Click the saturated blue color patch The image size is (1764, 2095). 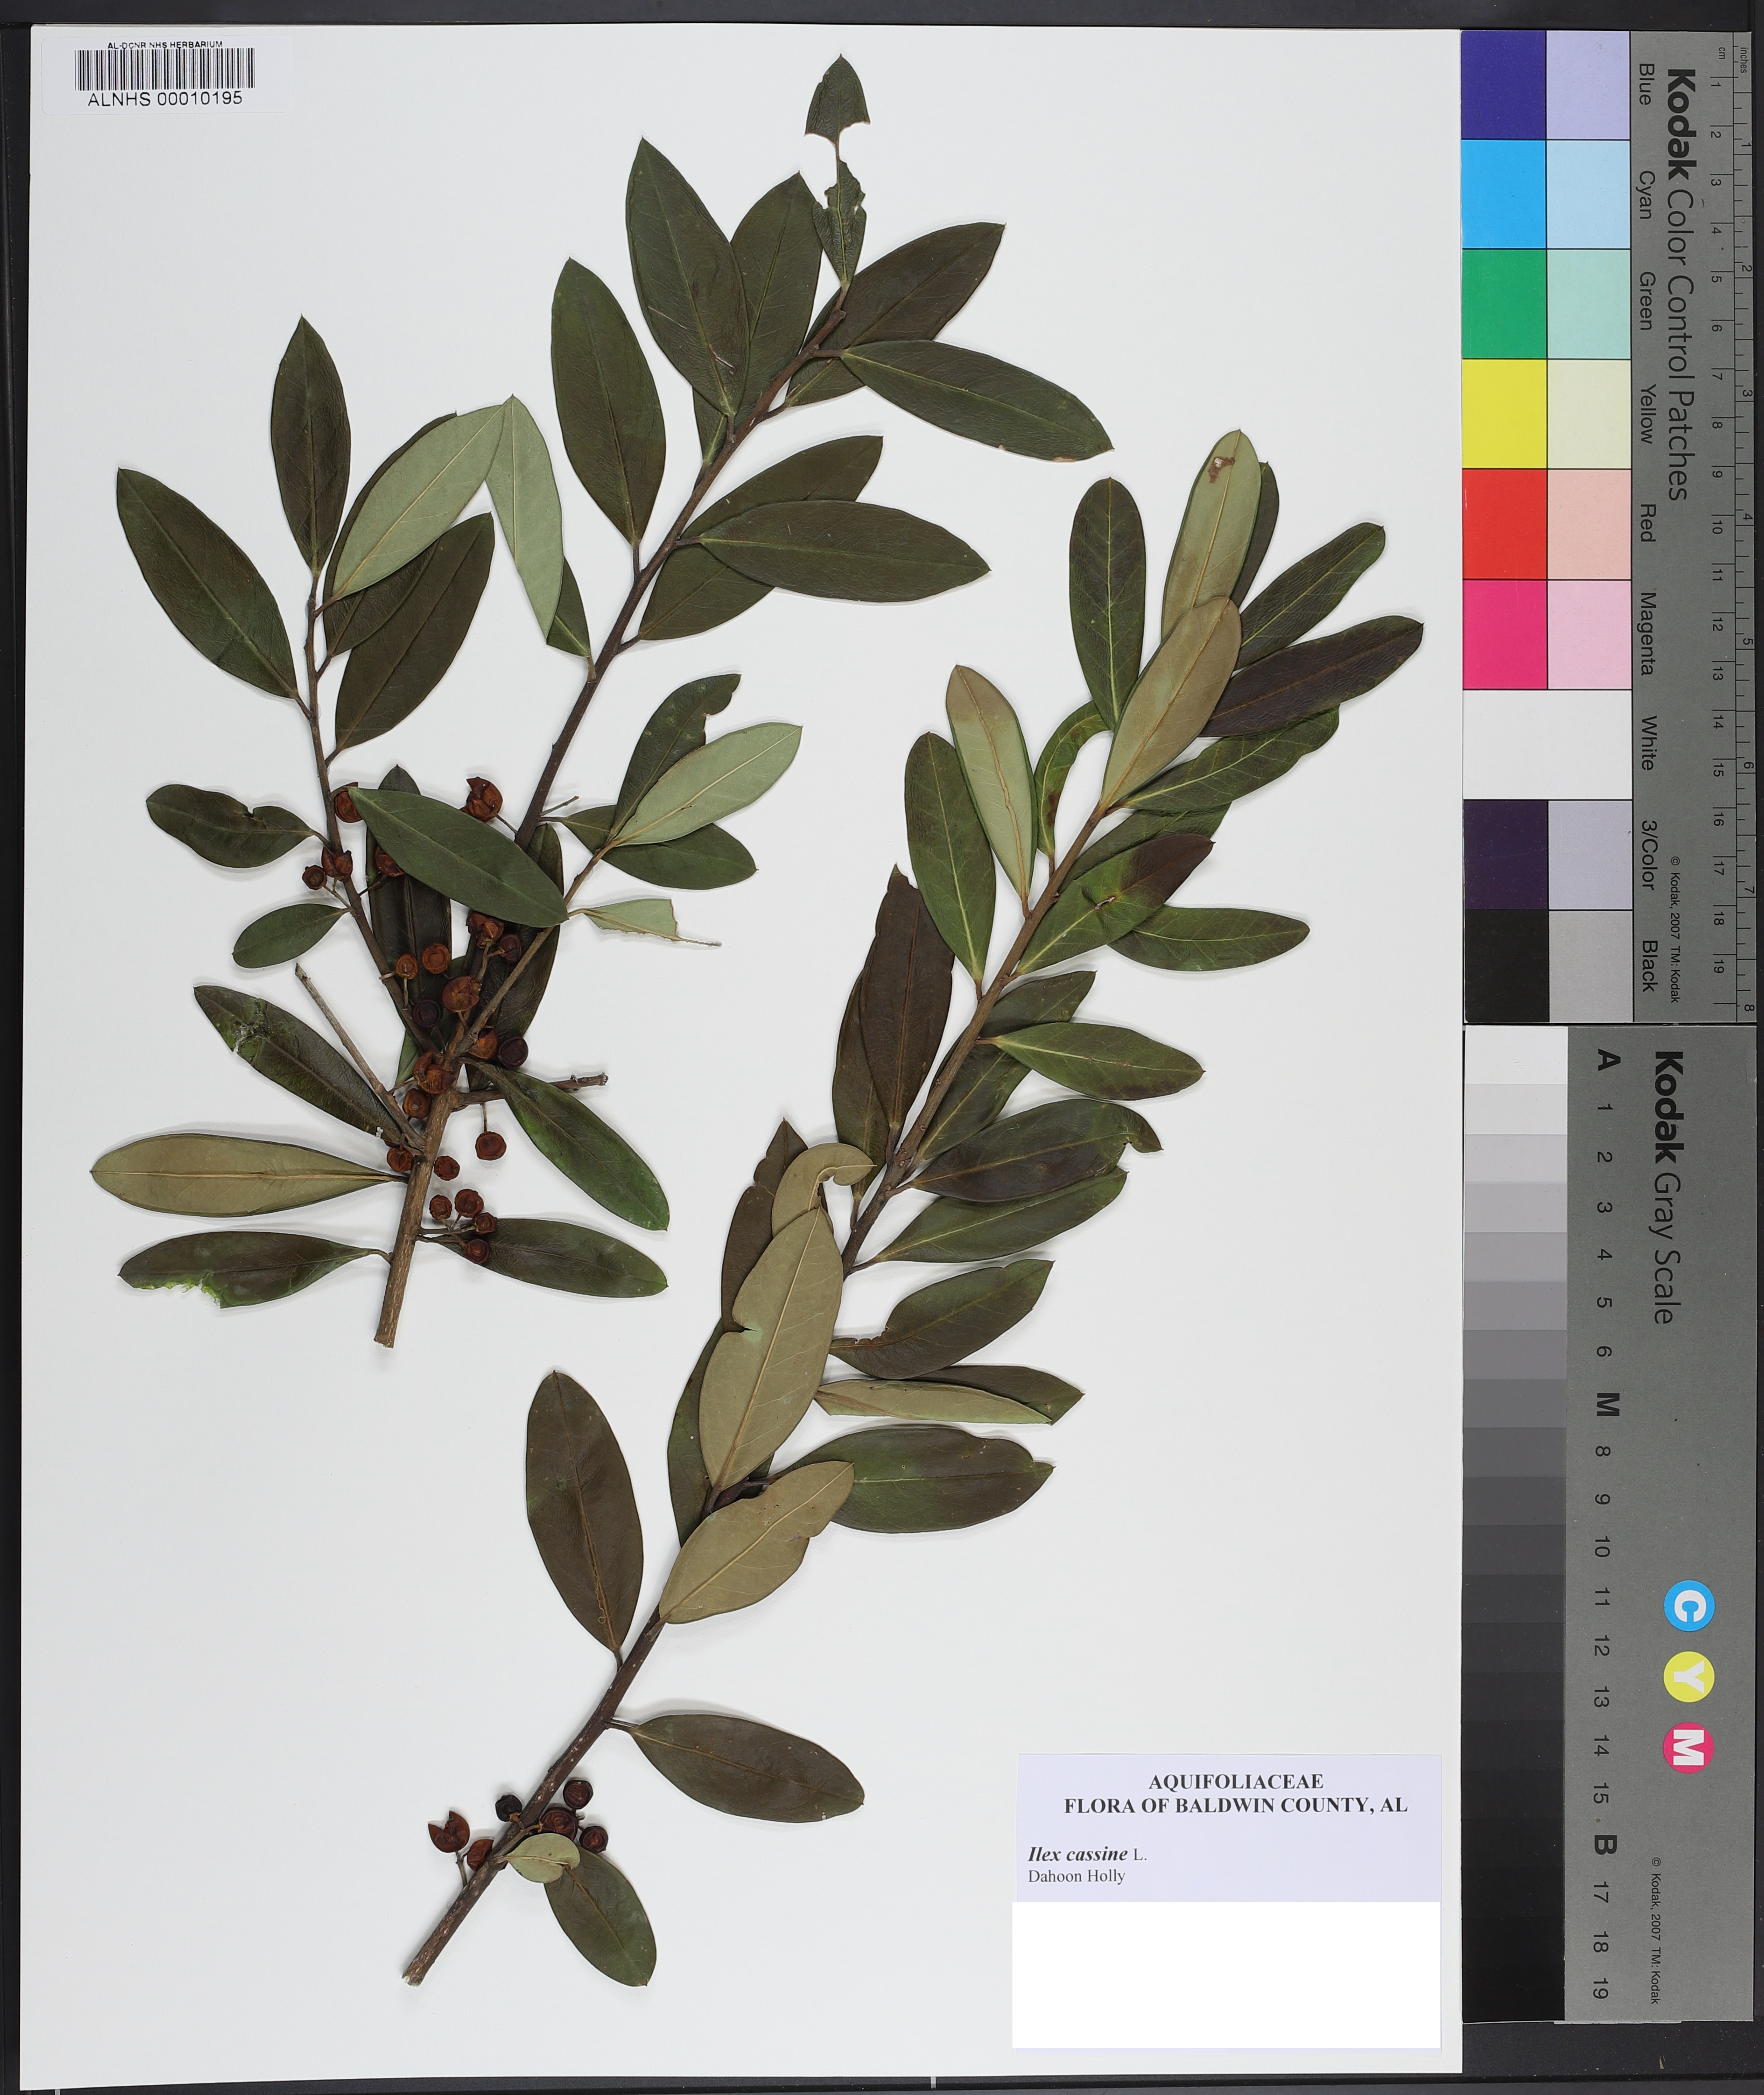click(1504, 85)
